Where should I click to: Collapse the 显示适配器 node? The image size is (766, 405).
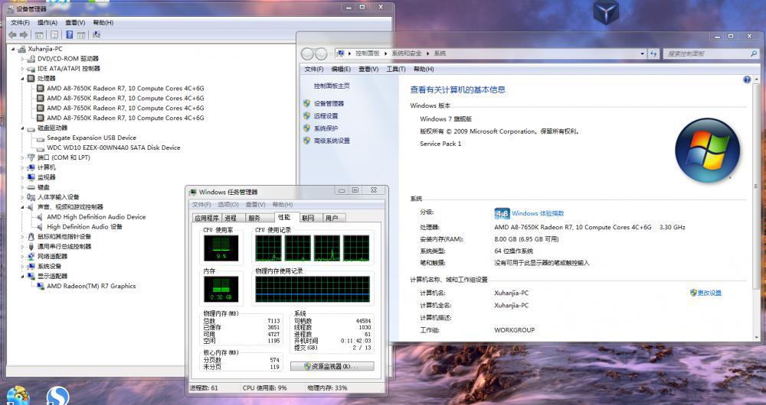(22, 277)
